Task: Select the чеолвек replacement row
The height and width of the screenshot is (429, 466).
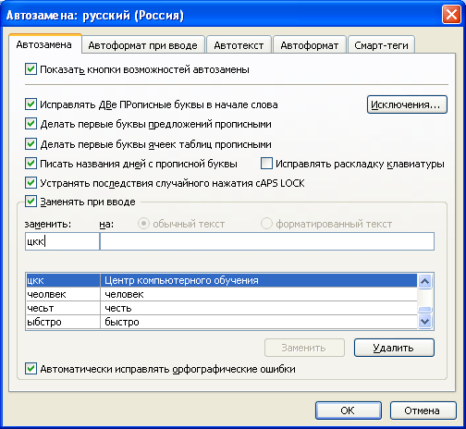Action: click(222, 294)
